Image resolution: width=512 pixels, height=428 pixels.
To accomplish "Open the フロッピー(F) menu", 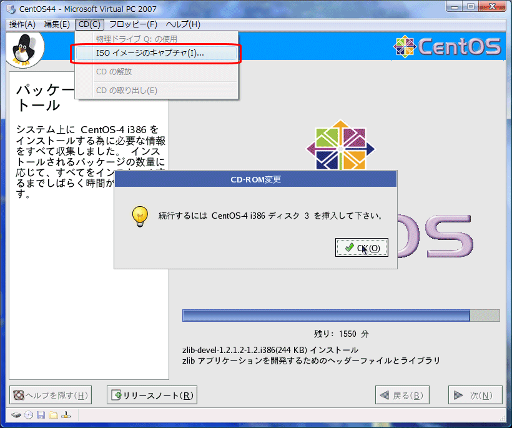I will point(133,24).
